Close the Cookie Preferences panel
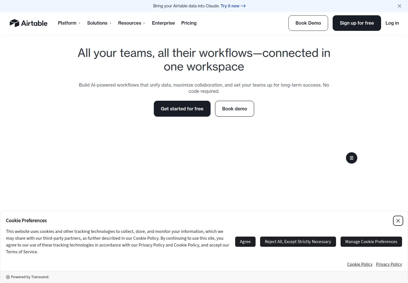Image resolution: width=408 pixels, height=283 pixels. point(398,221)
